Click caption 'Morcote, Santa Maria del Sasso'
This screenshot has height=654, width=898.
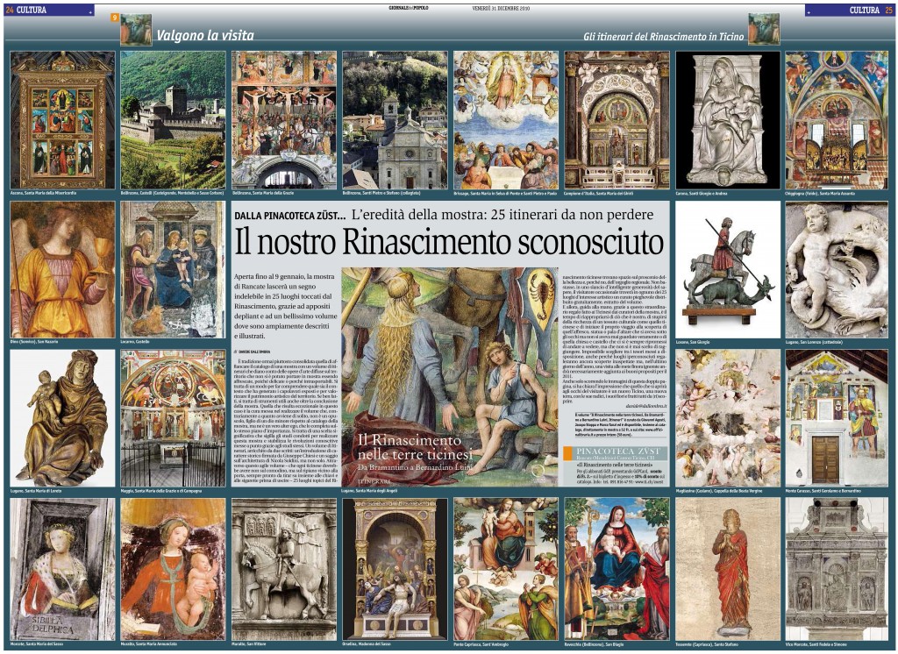(37, 644)
